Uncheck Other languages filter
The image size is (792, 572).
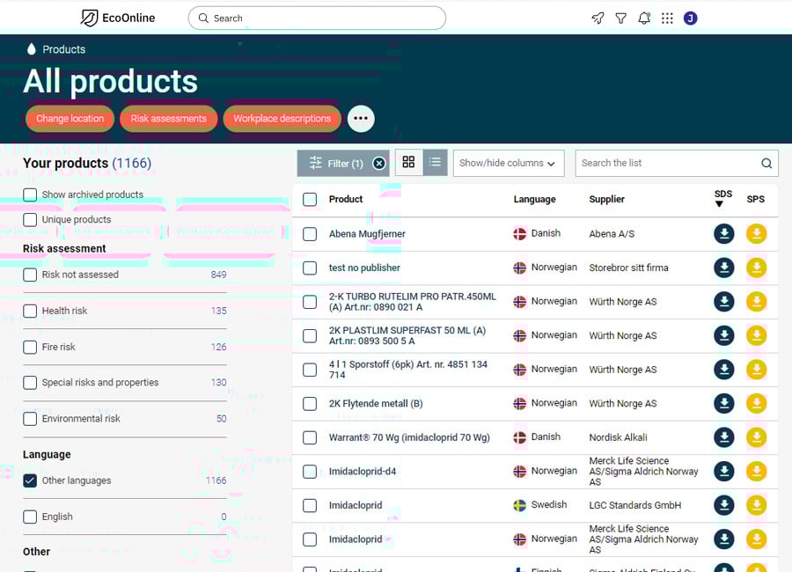click(x=30, y=480)
